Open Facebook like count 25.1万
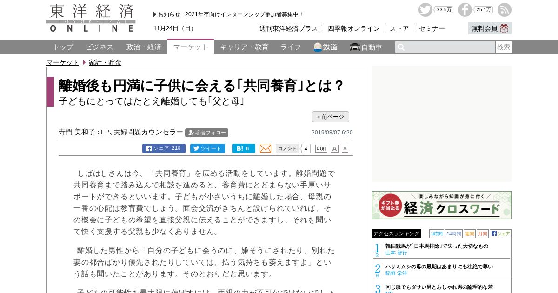 pyautogui.click(x=483, y=10)
